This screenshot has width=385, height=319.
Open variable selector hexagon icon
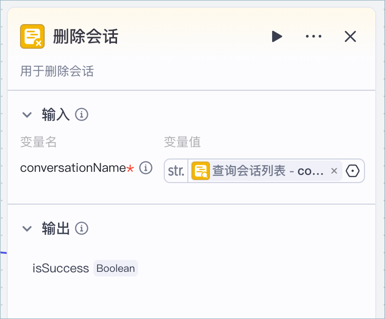coord(353,171)
